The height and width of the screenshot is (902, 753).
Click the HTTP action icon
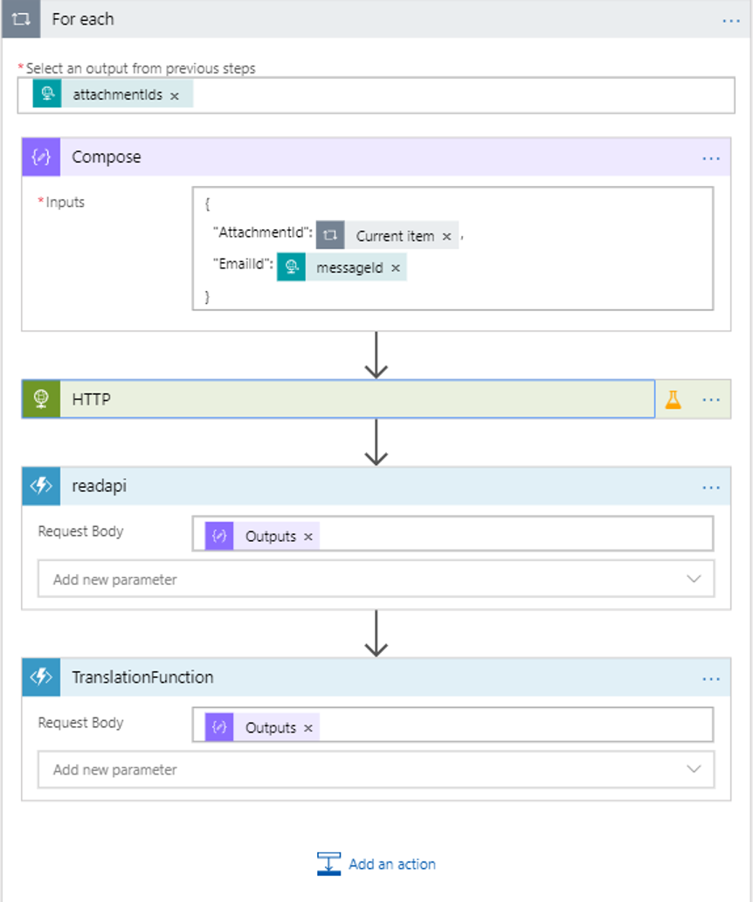coord(41,399)
